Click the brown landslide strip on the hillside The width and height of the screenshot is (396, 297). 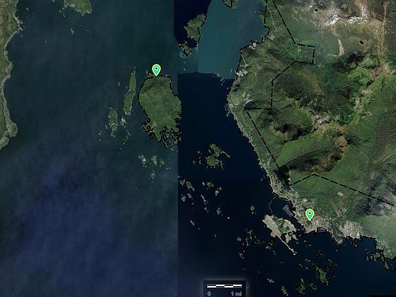(340, 47)
